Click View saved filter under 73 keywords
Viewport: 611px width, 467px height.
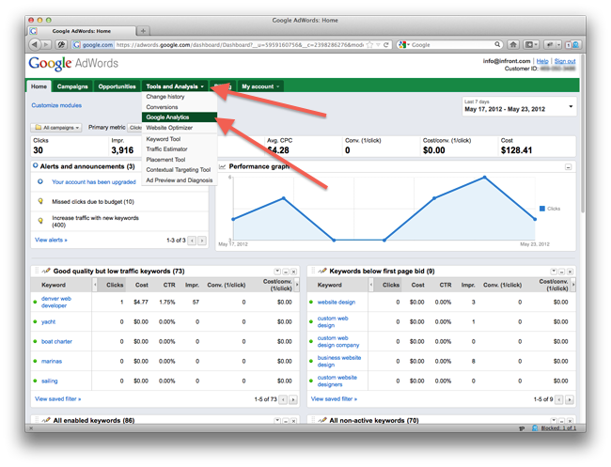(x=57, y=399)
